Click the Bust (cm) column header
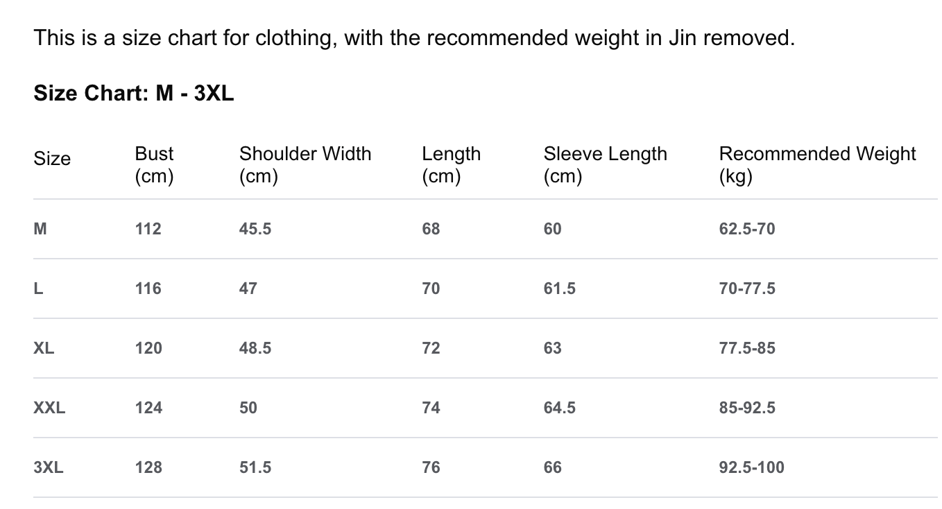942x509 pixels. pyautogui.click(x=154, y=164)
